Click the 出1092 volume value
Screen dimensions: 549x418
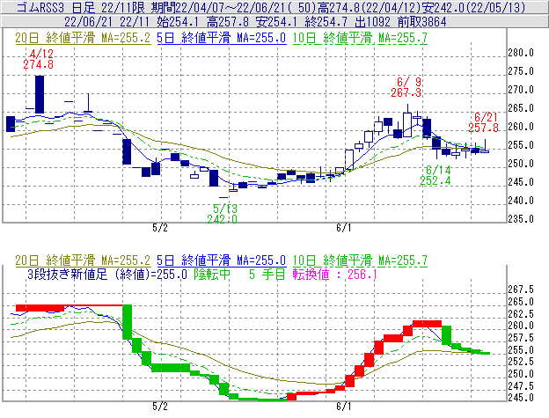(372, 22)
